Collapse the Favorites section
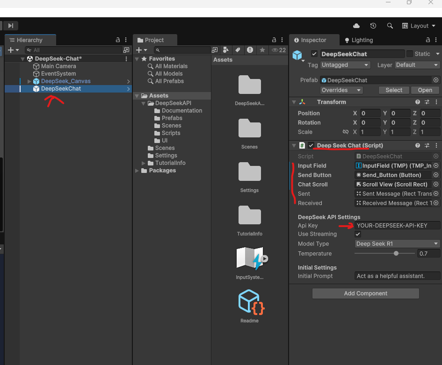 (x=137, y=59)
